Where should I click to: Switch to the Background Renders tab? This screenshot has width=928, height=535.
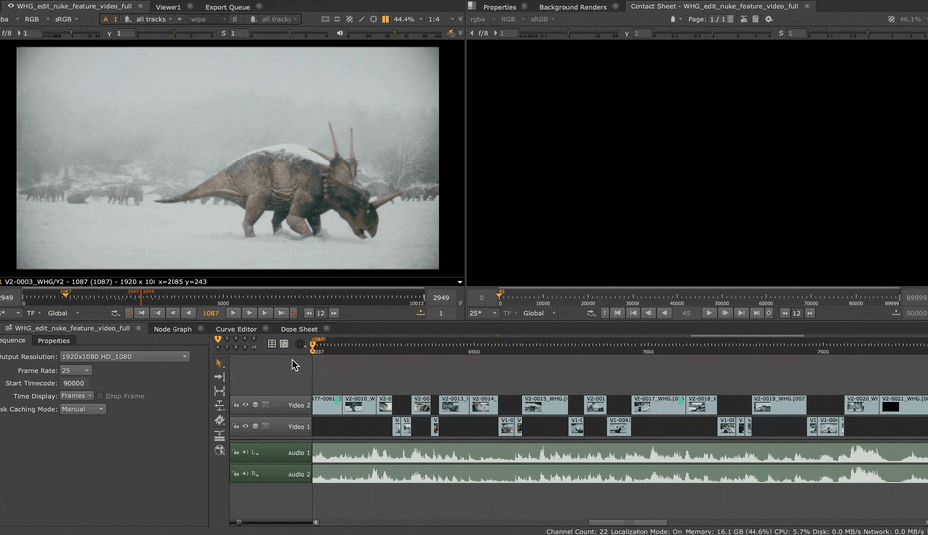(x=573, y=7)
